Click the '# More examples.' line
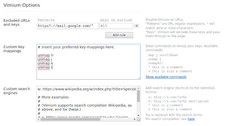The width and height of the screenshot is (225, 126). tap(54, 97)
